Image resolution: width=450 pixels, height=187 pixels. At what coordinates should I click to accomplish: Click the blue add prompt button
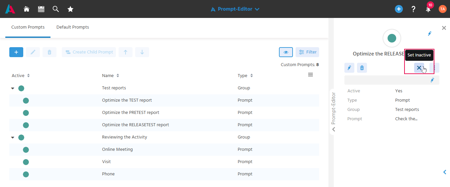[16, 52]
